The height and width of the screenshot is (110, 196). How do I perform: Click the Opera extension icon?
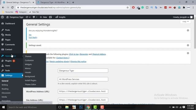click(x=133, y=7)
